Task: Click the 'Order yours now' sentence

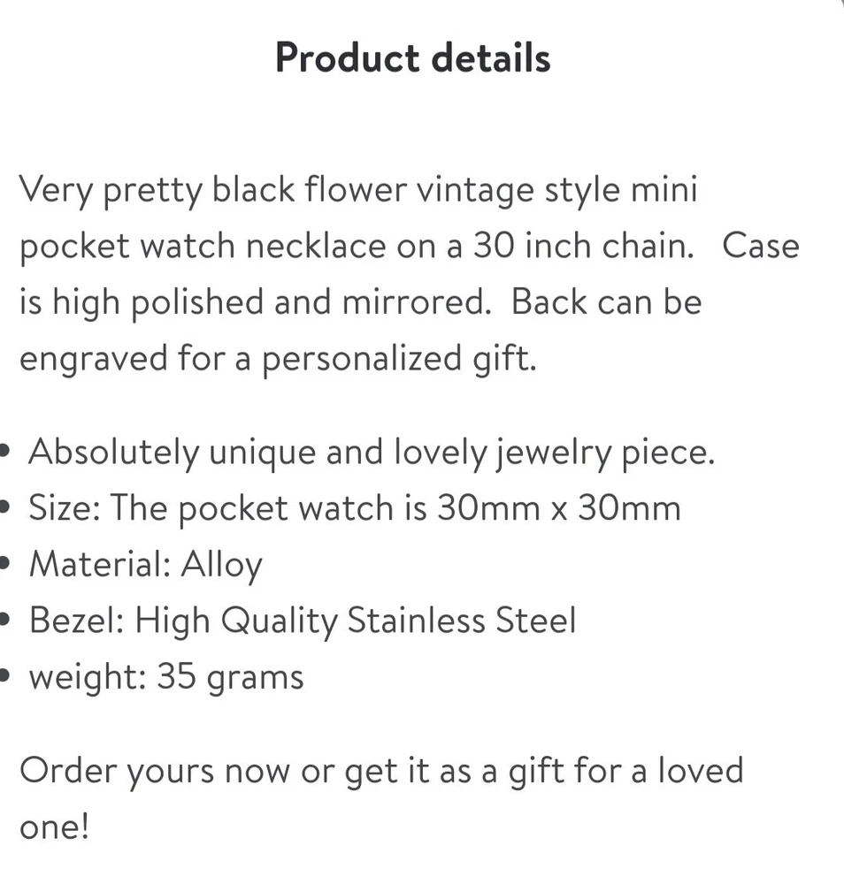Action: click(380, 770)
